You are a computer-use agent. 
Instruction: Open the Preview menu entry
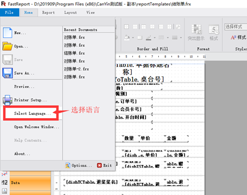click(x=24, y=86)
